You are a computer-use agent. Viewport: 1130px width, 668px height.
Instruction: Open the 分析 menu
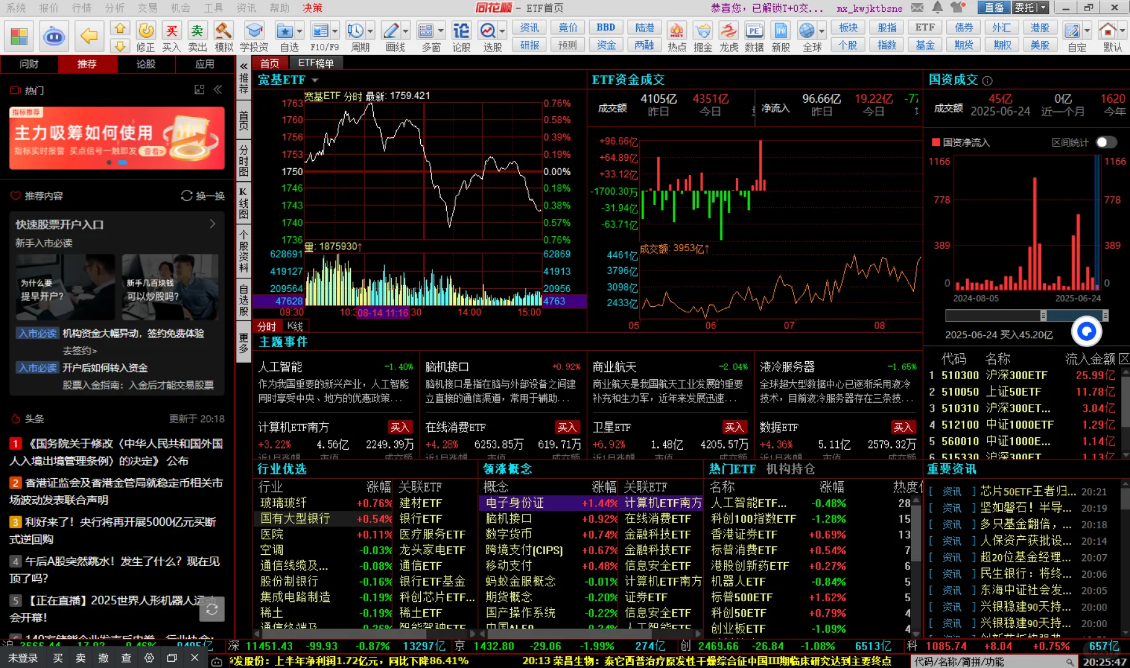click(114, 7)
